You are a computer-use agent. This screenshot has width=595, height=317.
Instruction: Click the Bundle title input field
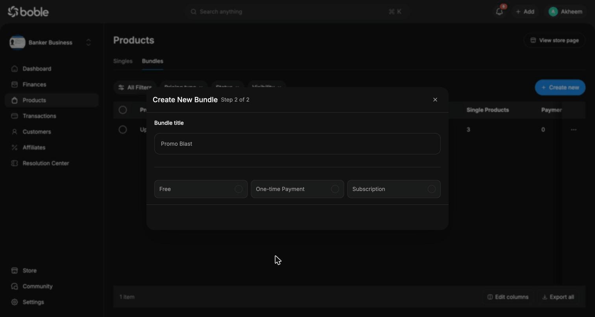pos(297,144)
